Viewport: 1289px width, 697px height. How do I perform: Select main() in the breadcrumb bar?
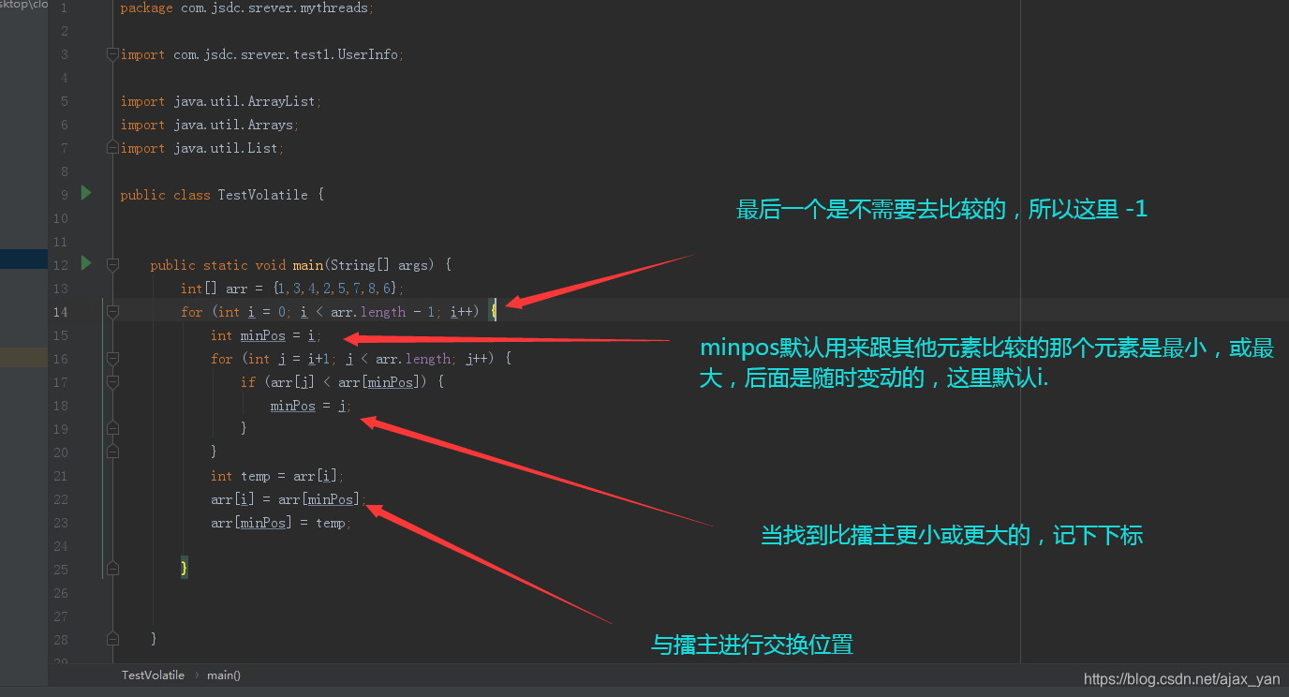coord(224,675)
